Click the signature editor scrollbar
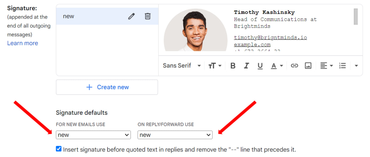 (x=356, y=16)
